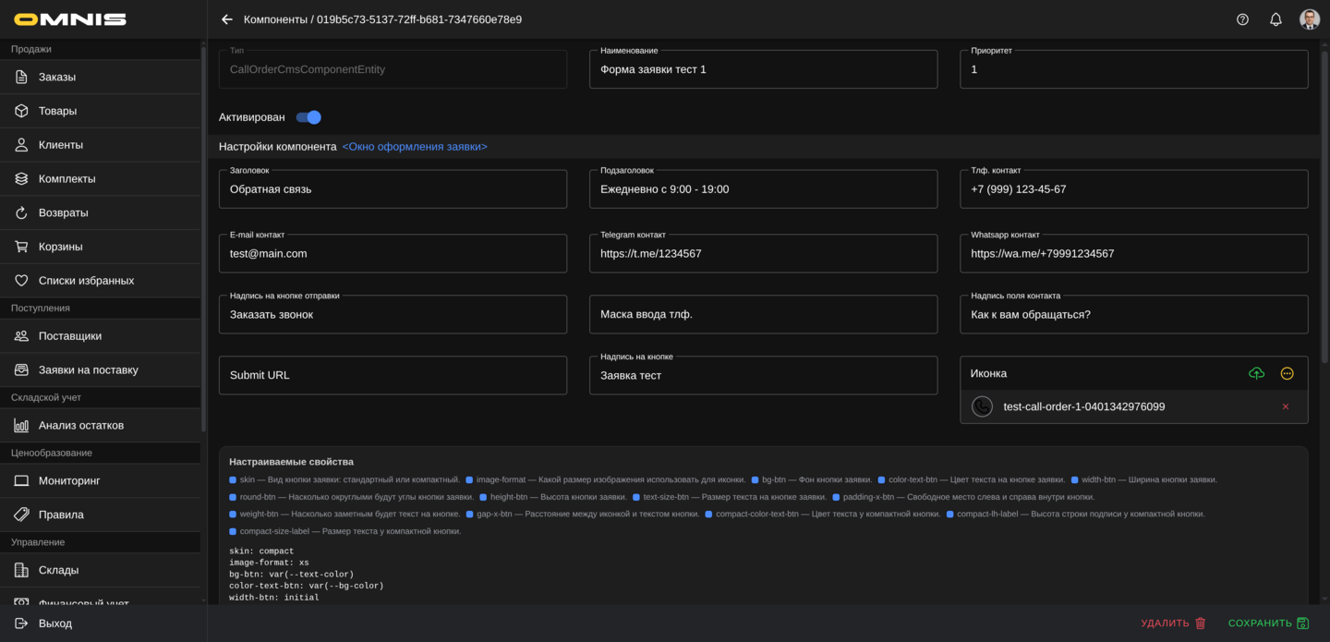Focus the Submit URL field
The width and height of the screenshot is (1330, 642).
click(x=393, y=375)
